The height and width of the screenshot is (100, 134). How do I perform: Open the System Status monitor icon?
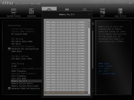[x=14, y=11]
